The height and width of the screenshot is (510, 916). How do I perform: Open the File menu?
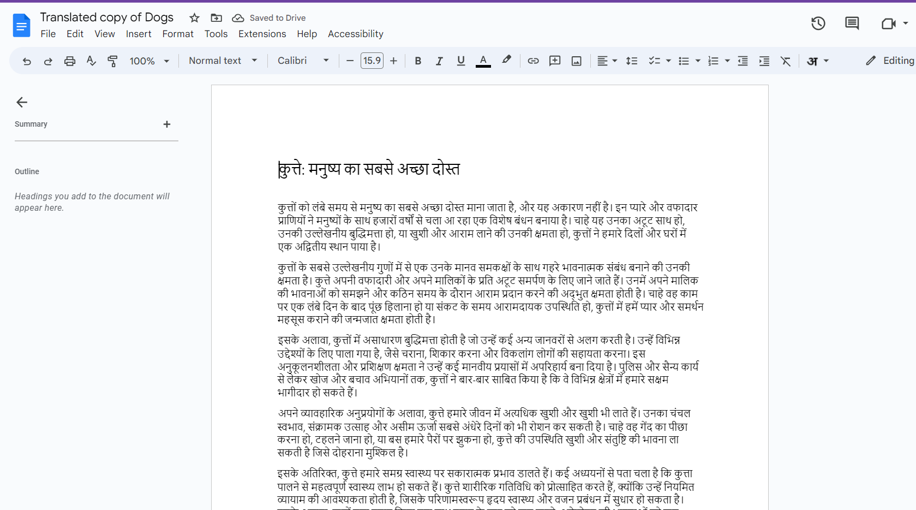click(48, 34)
